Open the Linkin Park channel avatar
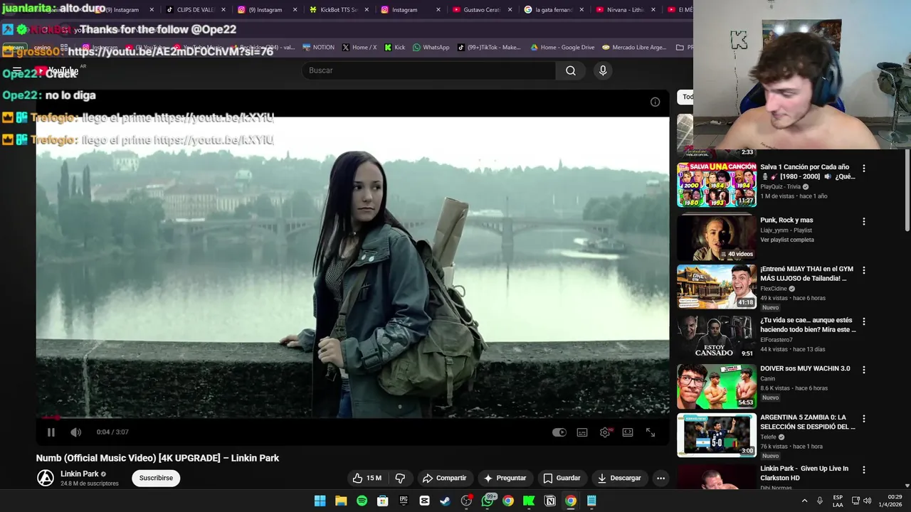Image resolution: width=911 pixels, height=512 pixels. click(46, 478)
